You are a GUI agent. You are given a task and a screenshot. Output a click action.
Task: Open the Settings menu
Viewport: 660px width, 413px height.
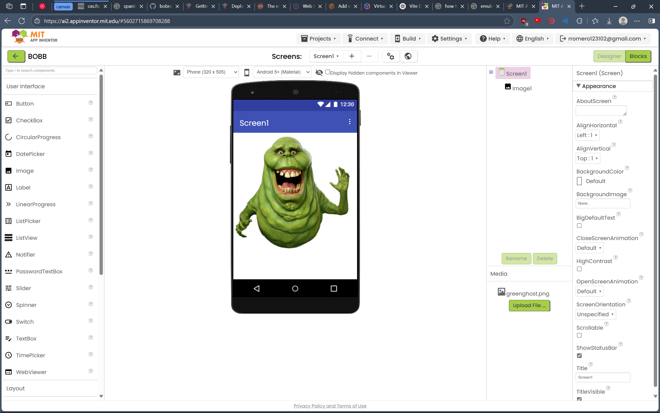click(x=449, y=39)
